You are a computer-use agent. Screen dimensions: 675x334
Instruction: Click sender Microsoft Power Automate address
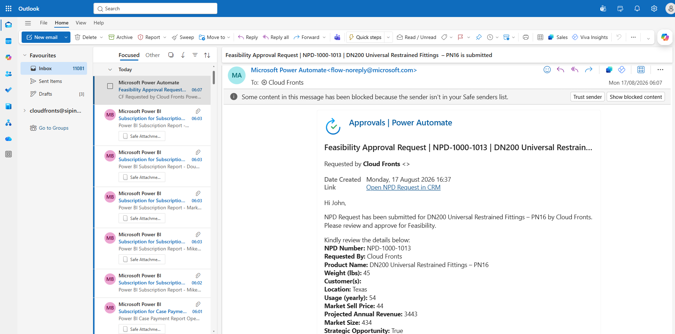(334, 70)
